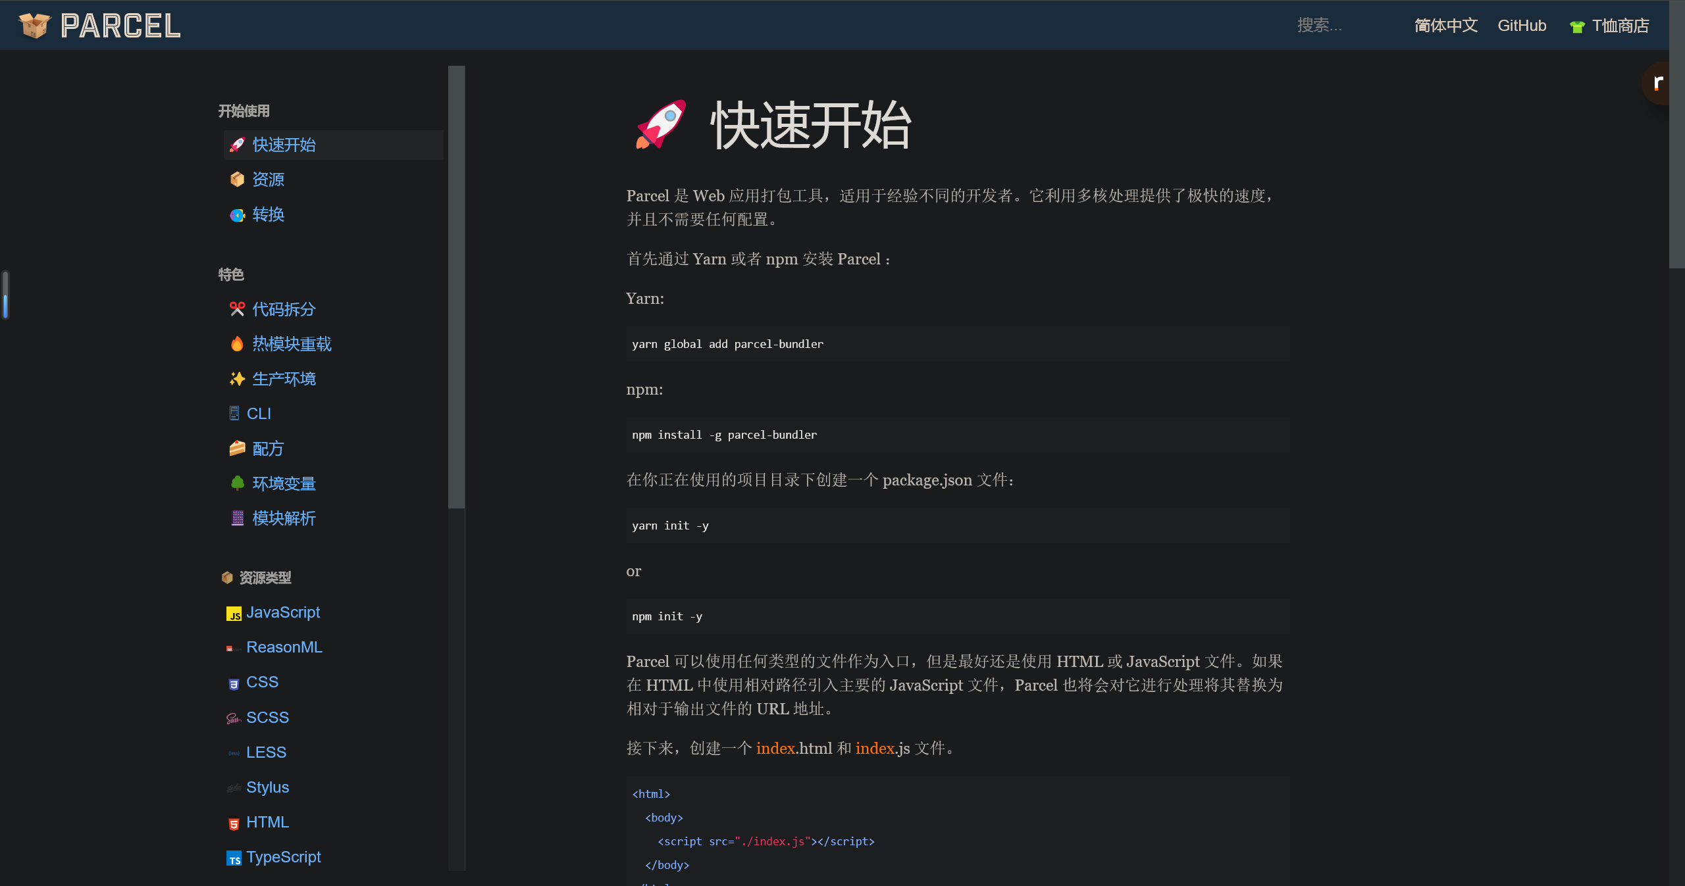Click the flame icon for 热模块重载
This screenshot has width=1685, height=886.
(x=237, y=344)
